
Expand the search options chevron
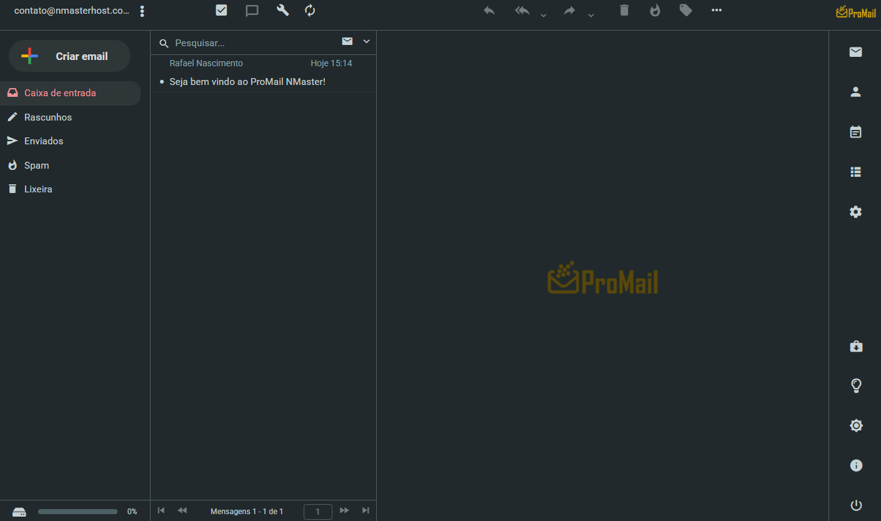click(367, 41)
